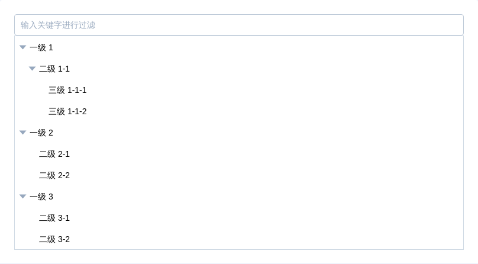478x264 pixels.
Task: Collapse the 一级 1 tree node arrow
Action: (22, 47)
